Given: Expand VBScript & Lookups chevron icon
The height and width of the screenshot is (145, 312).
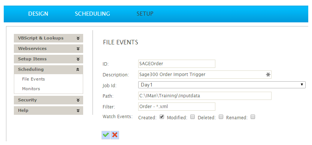Looking at the screenshot, I should (x=78, y=38).
